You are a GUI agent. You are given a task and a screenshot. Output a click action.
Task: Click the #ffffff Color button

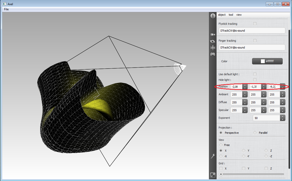point(268,61)
